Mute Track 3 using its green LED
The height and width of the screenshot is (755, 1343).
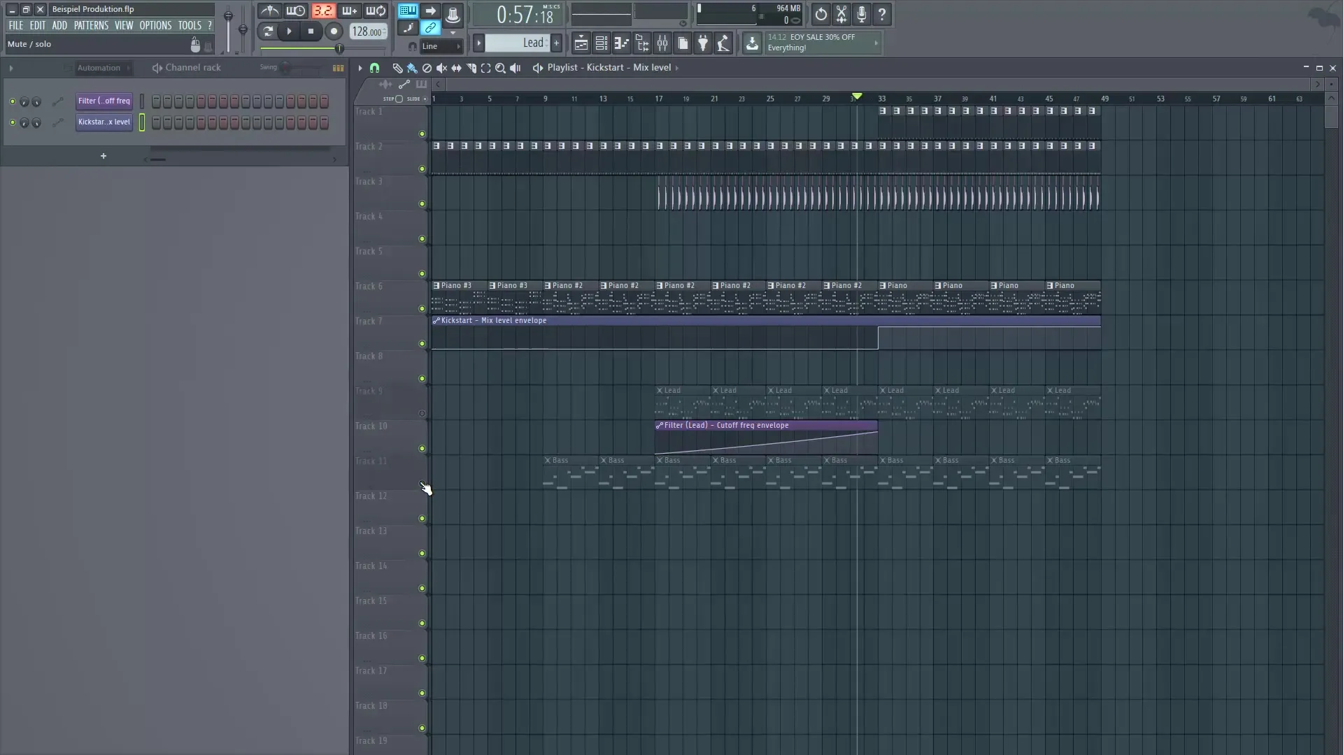pos(422,203)
